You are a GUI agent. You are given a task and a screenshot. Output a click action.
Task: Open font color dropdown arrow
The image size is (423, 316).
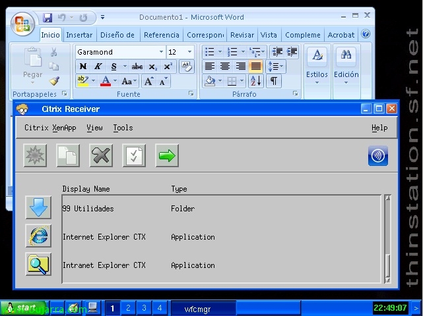[x=115, y=81]
